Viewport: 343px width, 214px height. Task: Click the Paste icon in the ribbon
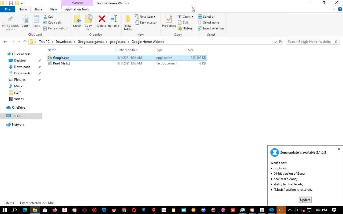tap(36, 21)
